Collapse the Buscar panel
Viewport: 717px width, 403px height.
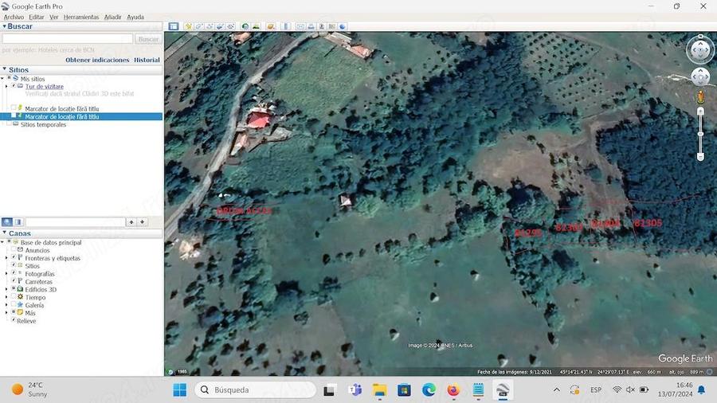pos(4,26)
